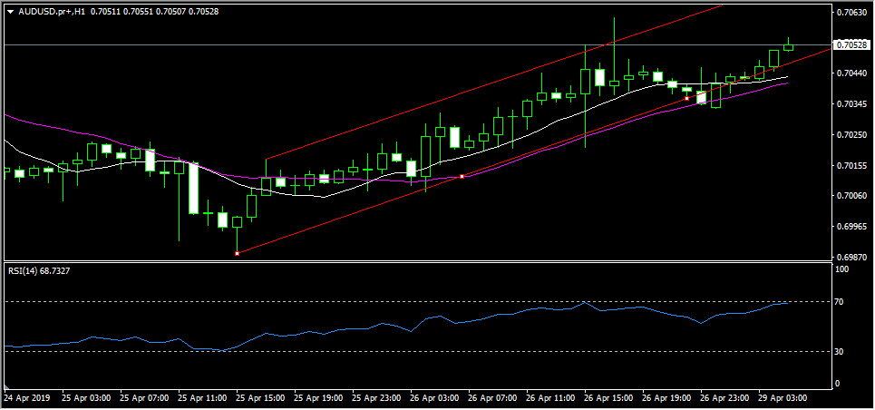This screenshot has height=410, width=875.
Task: Click the 0.70630 price axis label
Action: [851, 13]
